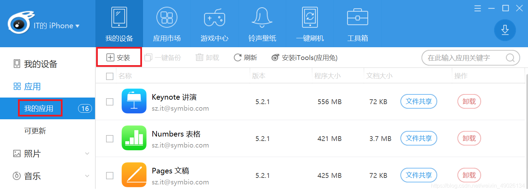
Task: Click the Numbers app icon
Action: pos(134,138)
